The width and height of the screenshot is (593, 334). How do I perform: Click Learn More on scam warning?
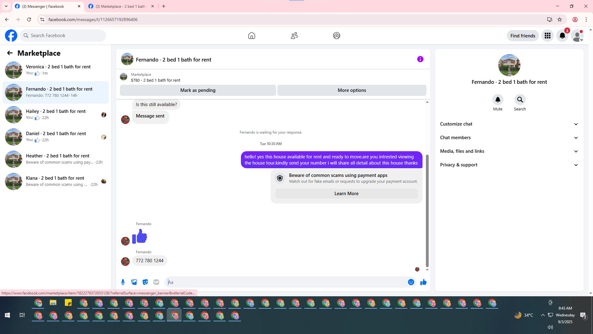tap(346, 194)
